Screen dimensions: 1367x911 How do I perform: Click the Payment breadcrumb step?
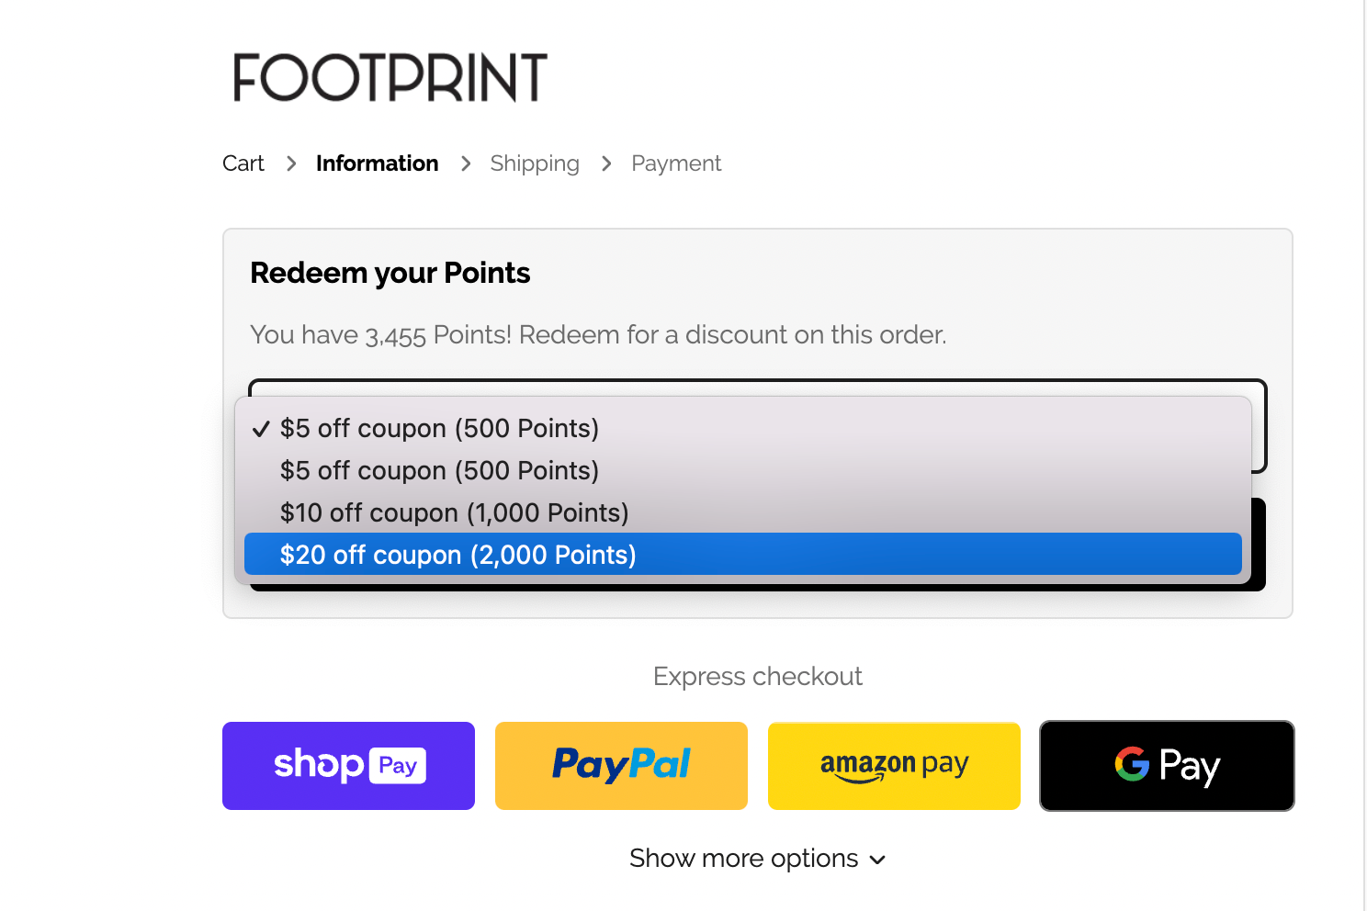(676, 163)
